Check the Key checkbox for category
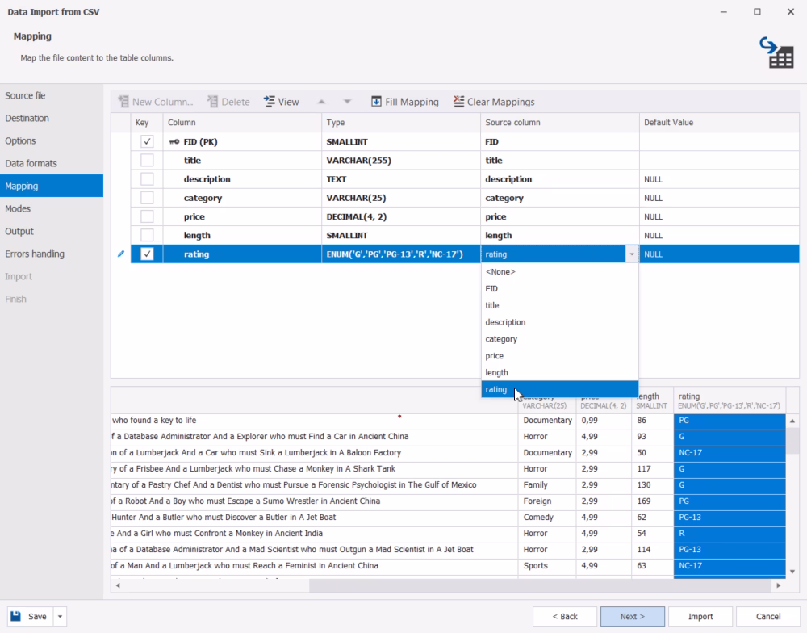This screenshot has width=807, height=633. [147, 198]
